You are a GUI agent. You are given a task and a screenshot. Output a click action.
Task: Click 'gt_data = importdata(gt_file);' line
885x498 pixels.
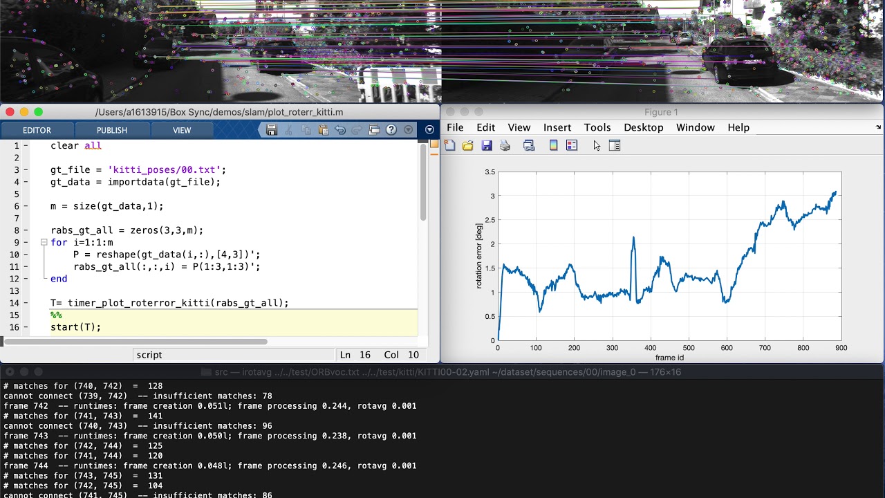tap(136, 182)
